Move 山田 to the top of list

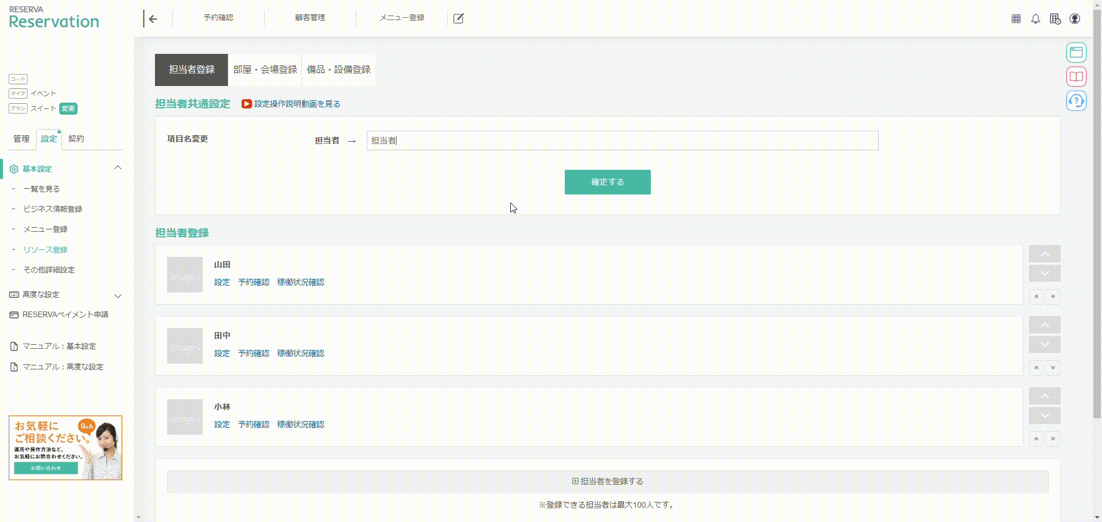(x=1036, y=297)
